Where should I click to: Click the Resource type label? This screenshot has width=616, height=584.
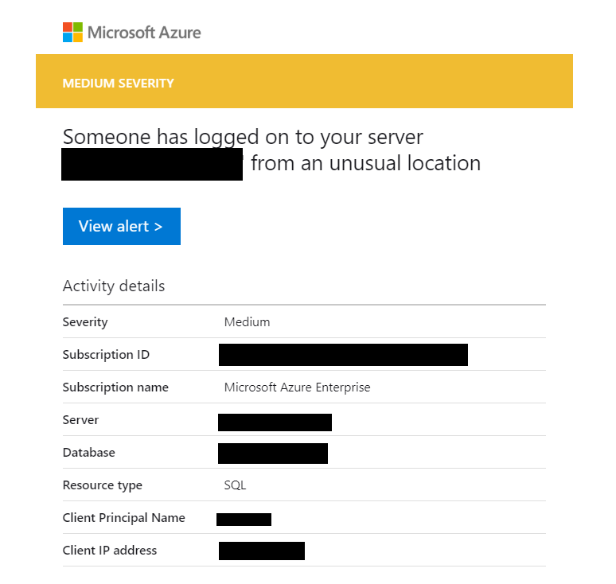pyautogui.click(x=102, y=485)
